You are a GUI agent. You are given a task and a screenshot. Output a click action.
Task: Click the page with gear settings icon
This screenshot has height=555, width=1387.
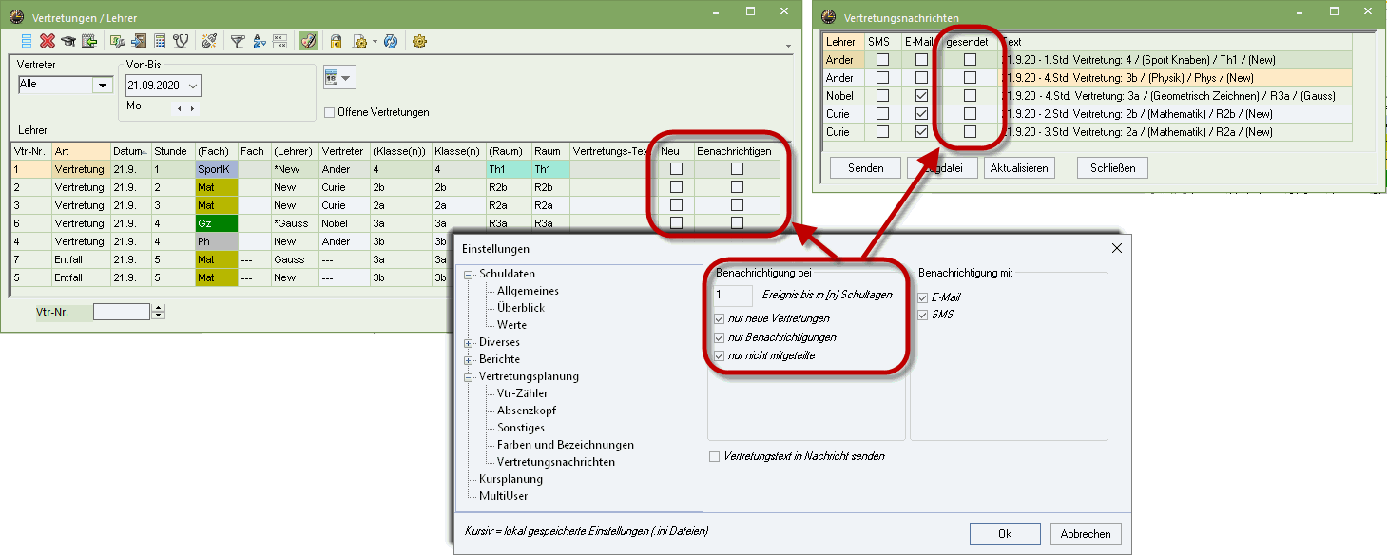(359, 41)
